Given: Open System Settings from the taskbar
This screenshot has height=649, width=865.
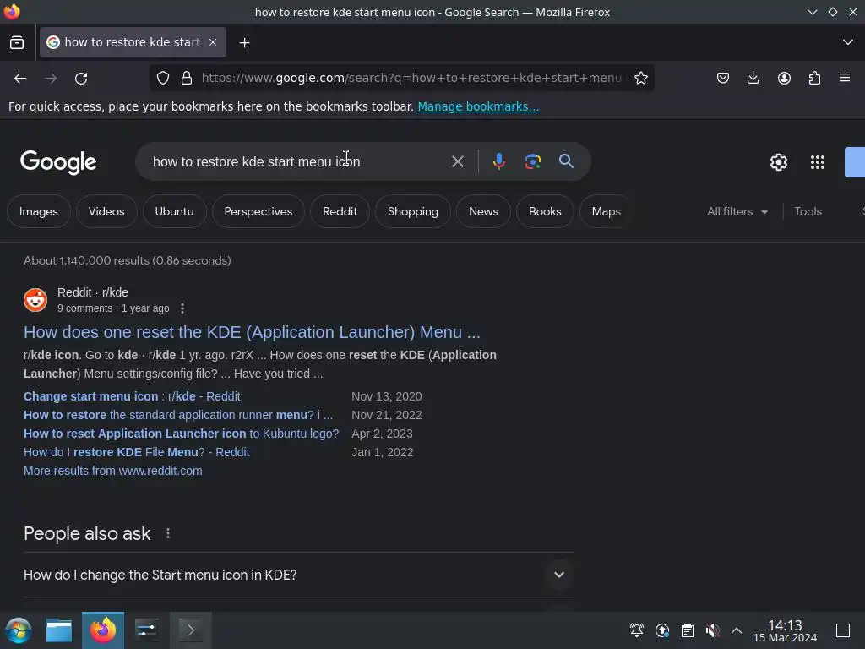Looking at the screenshot, I should [147, 630].
